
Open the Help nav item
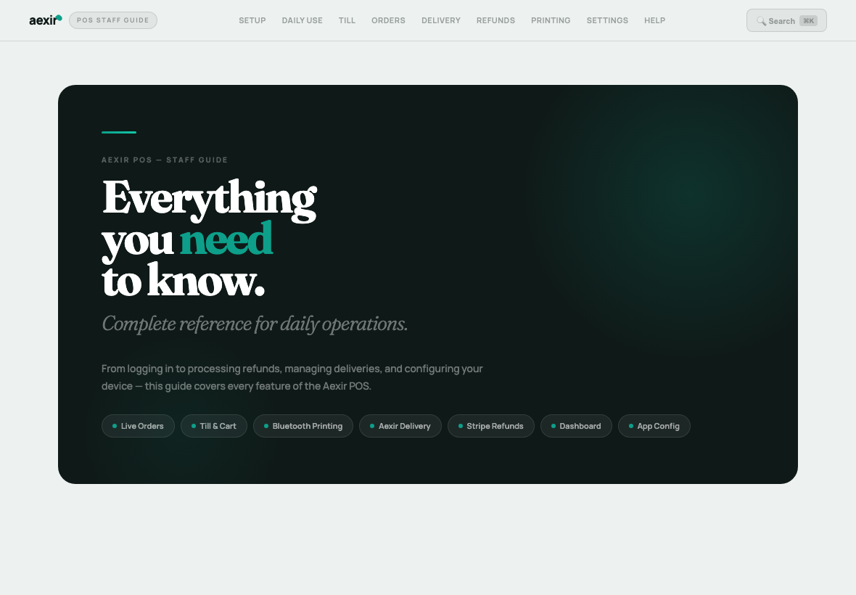(x=654, y=20)
